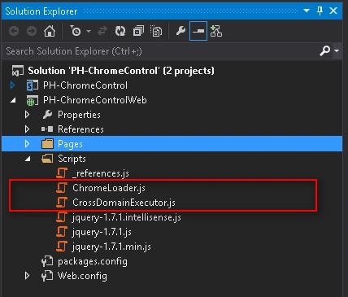The width and height of the screenshot is (348, 297).
Task: Select jquery-1.7.1.js file
Action: (102, 232)
